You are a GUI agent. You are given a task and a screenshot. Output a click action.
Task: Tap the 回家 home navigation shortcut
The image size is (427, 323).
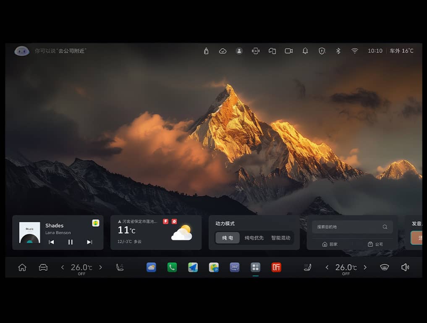(x=330, y=244)
